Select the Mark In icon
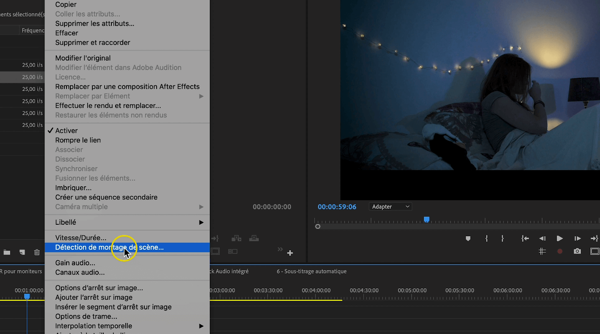 pyautogui.click(x=486, y=238)
